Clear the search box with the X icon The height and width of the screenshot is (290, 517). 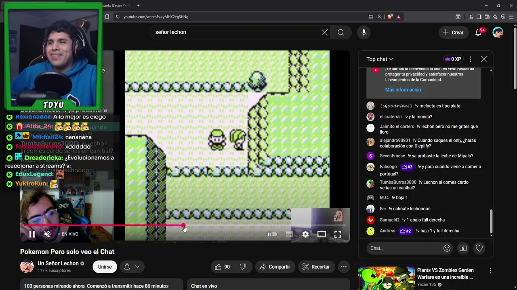325,32
